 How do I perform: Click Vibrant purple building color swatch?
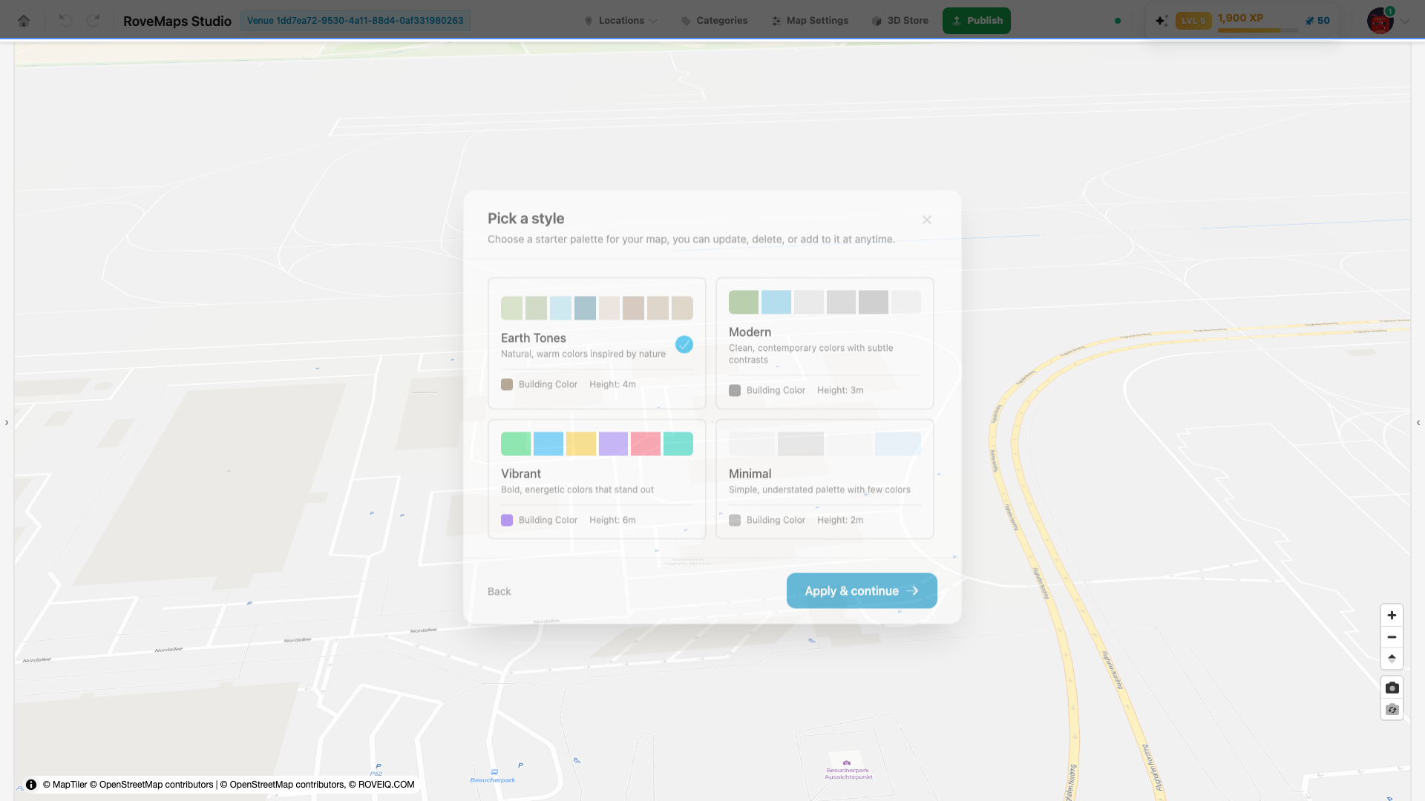[x=507, y=520]
